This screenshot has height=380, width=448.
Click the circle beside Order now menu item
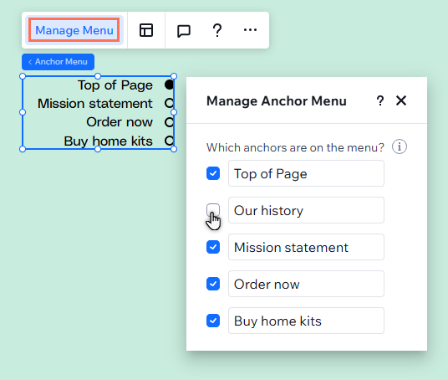pos(169,122)
